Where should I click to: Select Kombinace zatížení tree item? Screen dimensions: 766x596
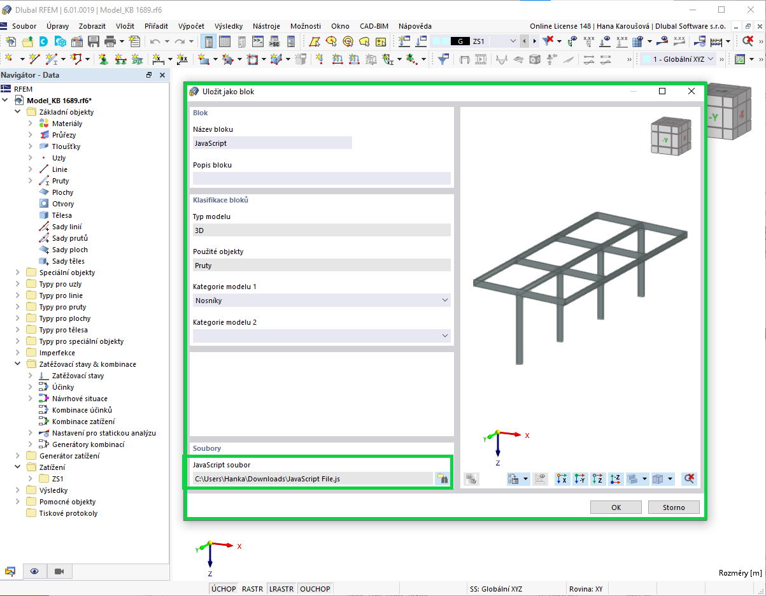[x=83, y=422]
